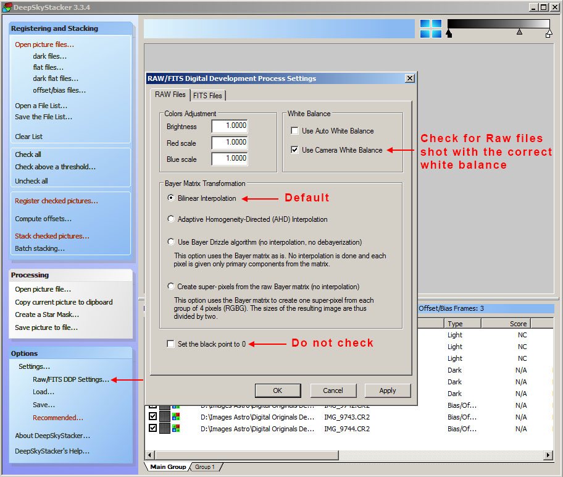Open DeepSkyStacker's Help
This screenshot has width=563, height=477.
pos(52,451)
